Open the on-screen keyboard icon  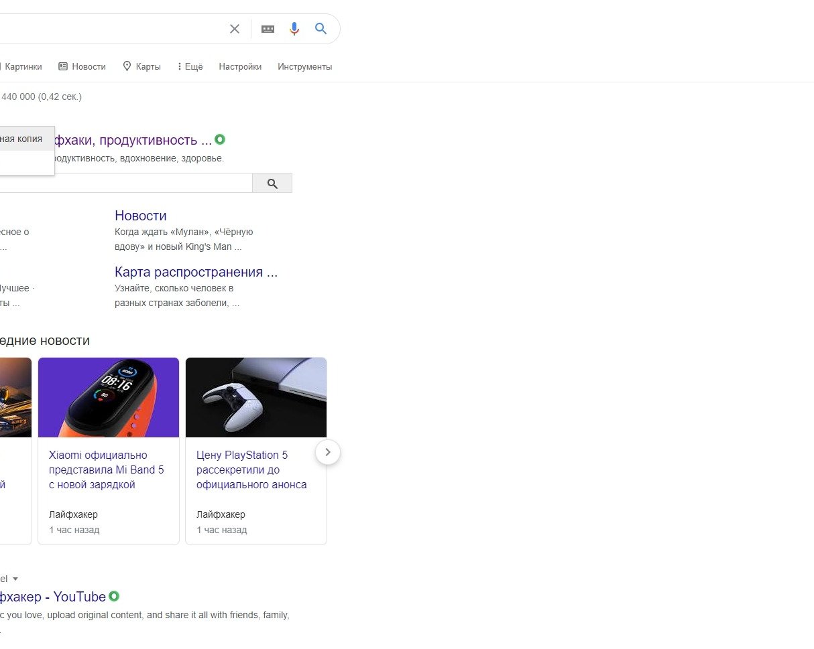[268, 29]
